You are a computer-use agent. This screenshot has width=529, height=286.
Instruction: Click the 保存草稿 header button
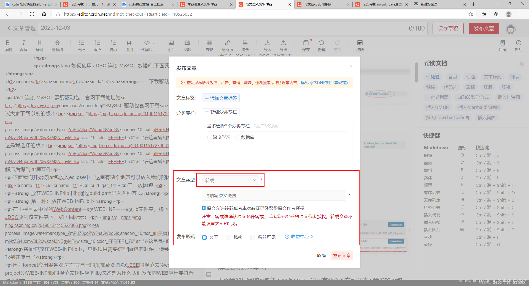point(448,28)
